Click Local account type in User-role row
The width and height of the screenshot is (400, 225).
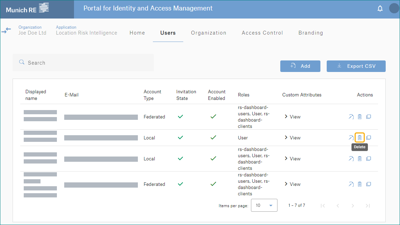(x=149, y=138)
